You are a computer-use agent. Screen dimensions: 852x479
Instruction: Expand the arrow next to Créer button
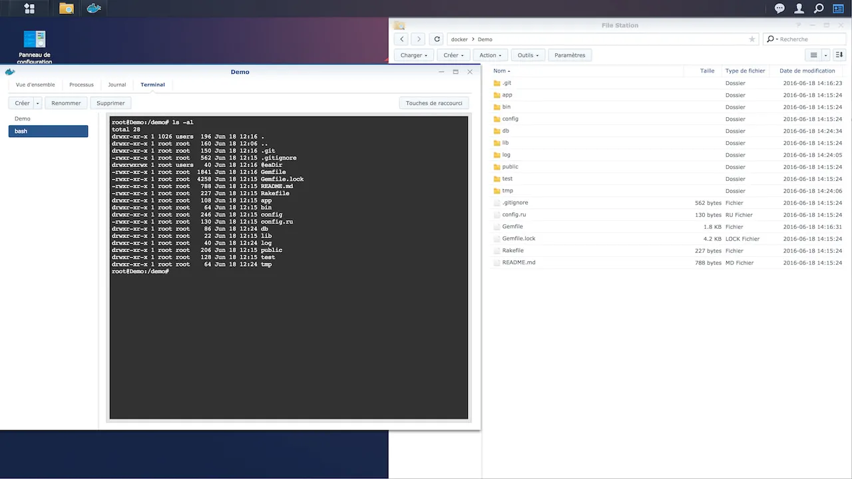click(38, 103)
